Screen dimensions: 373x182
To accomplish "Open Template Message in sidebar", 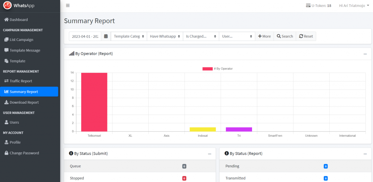I will [x=25, y=50].
